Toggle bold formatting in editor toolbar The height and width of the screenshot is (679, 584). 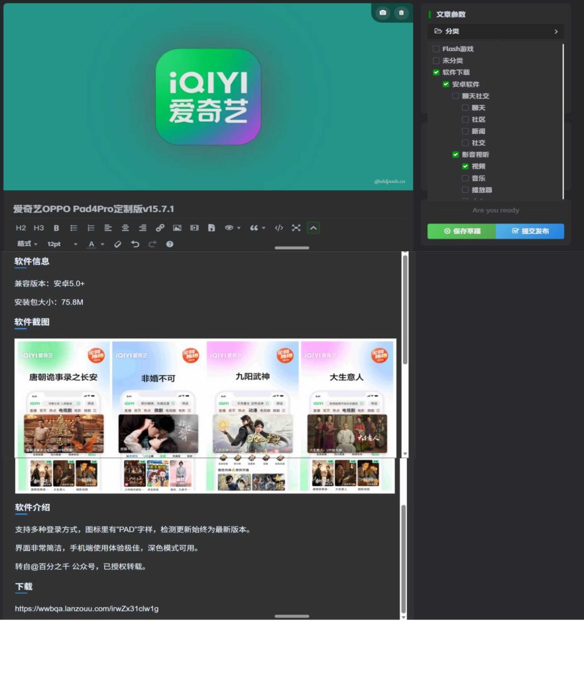[x=56, y=228]
